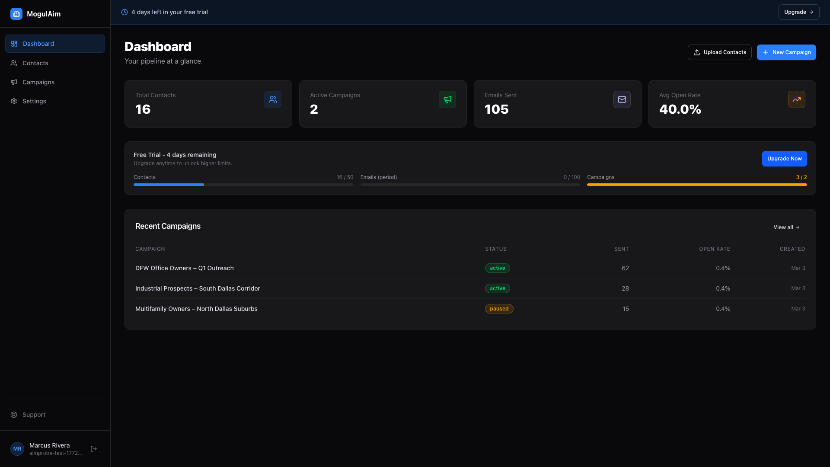Click the upload icon in Upload Contacts button
The image size is (830, 467).
[x=697, y=52]
